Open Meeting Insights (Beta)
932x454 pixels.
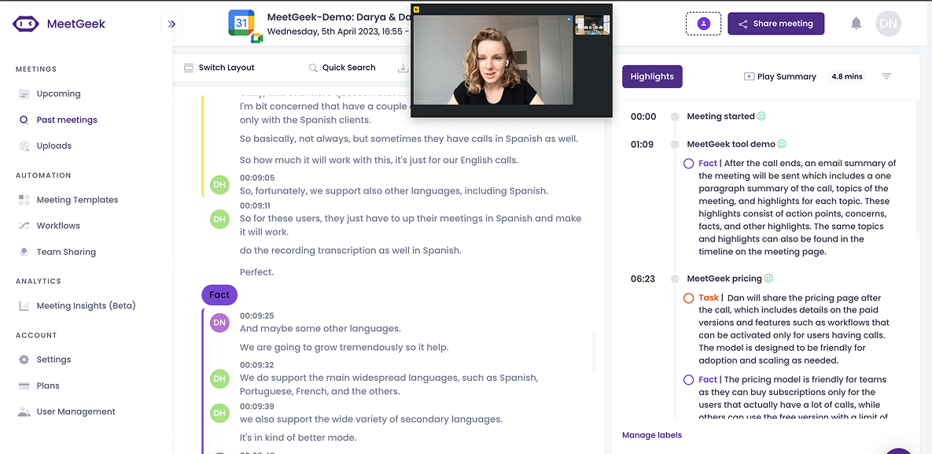[x=87, y=306]
